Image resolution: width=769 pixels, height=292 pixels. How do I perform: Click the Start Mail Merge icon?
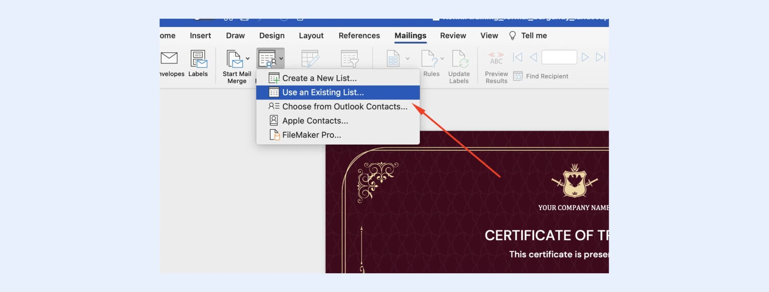[234, 59]
